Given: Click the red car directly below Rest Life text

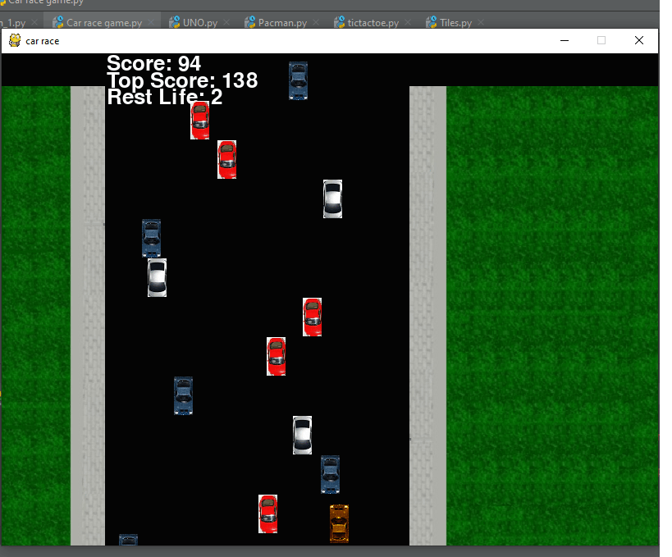Looking at the screenshot, I should coord(199,121).
